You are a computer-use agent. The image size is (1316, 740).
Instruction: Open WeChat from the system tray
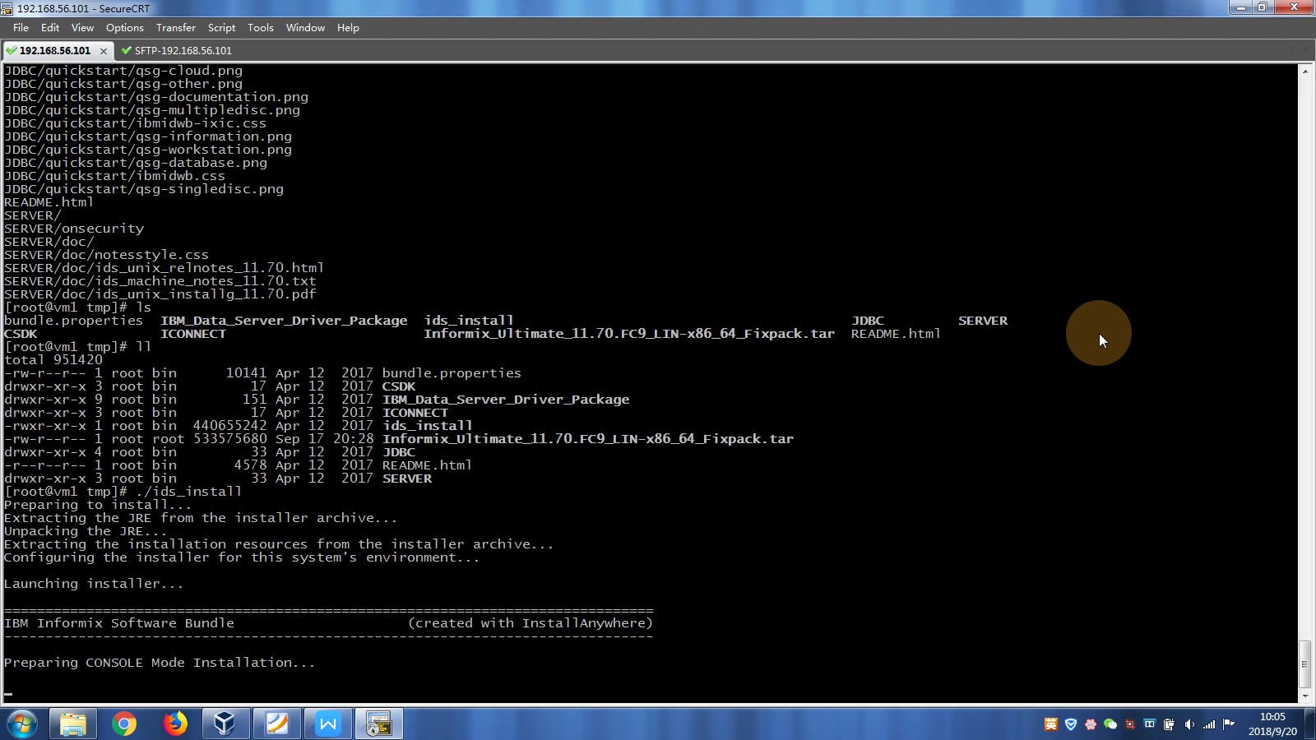(x=1110, y=724)
